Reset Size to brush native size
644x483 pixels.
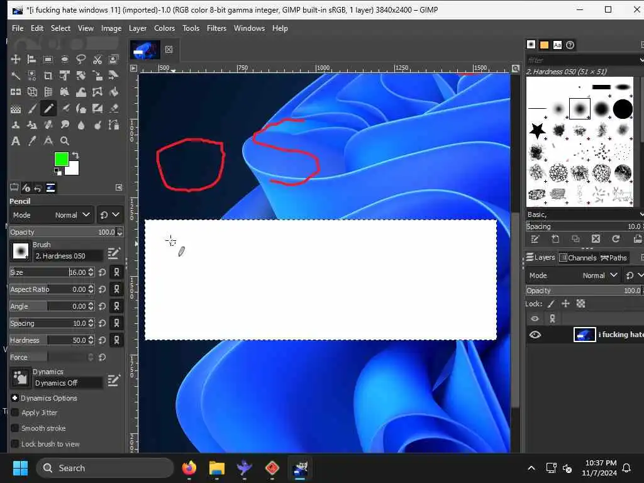[x=103, y=272]
